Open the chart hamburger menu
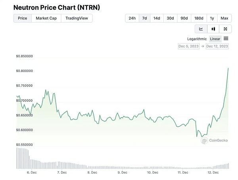The height and width of the screenshot is (180, 238). [x=226, y=39]
